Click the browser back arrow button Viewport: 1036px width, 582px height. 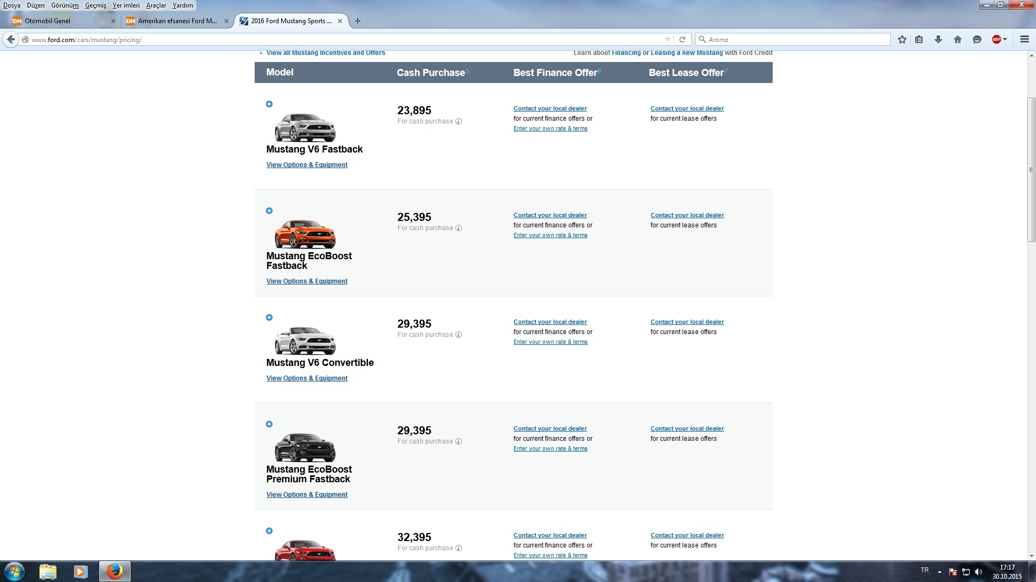coord(11,39)
